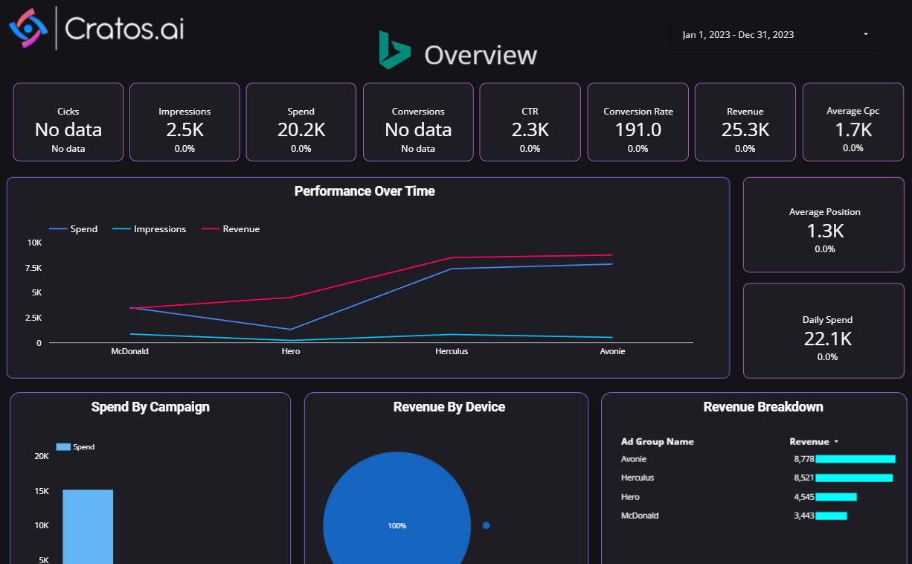Select the Spend 20.2K scorecard
Viewport: 912px width, 564px height.
pos(301,122)
